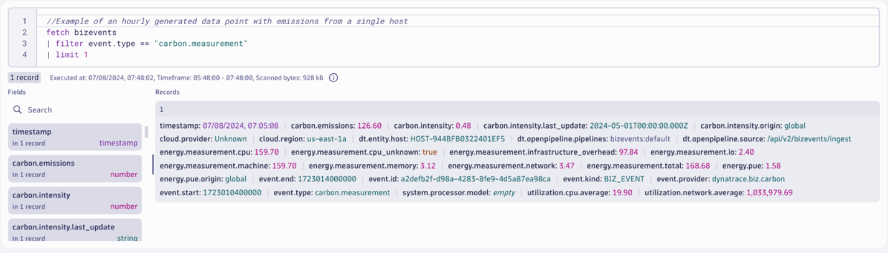Screen dimensions: 888x253
Task: Click the energy.measurement.cpu value 159.70
Action: [x=266, y=152]
